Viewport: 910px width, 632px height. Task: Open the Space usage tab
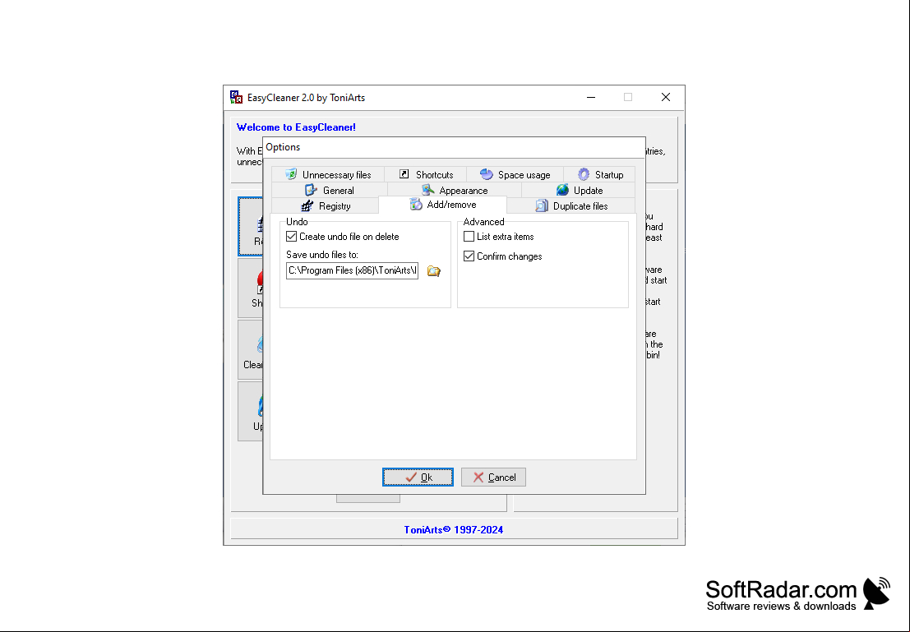515,175
